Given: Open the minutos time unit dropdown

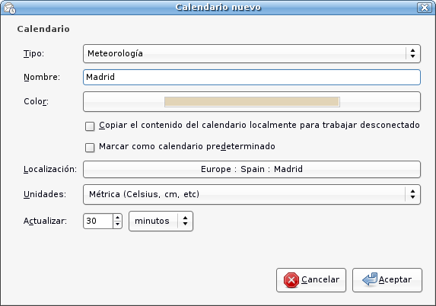Looking at the screenshot, I should 161,222.
